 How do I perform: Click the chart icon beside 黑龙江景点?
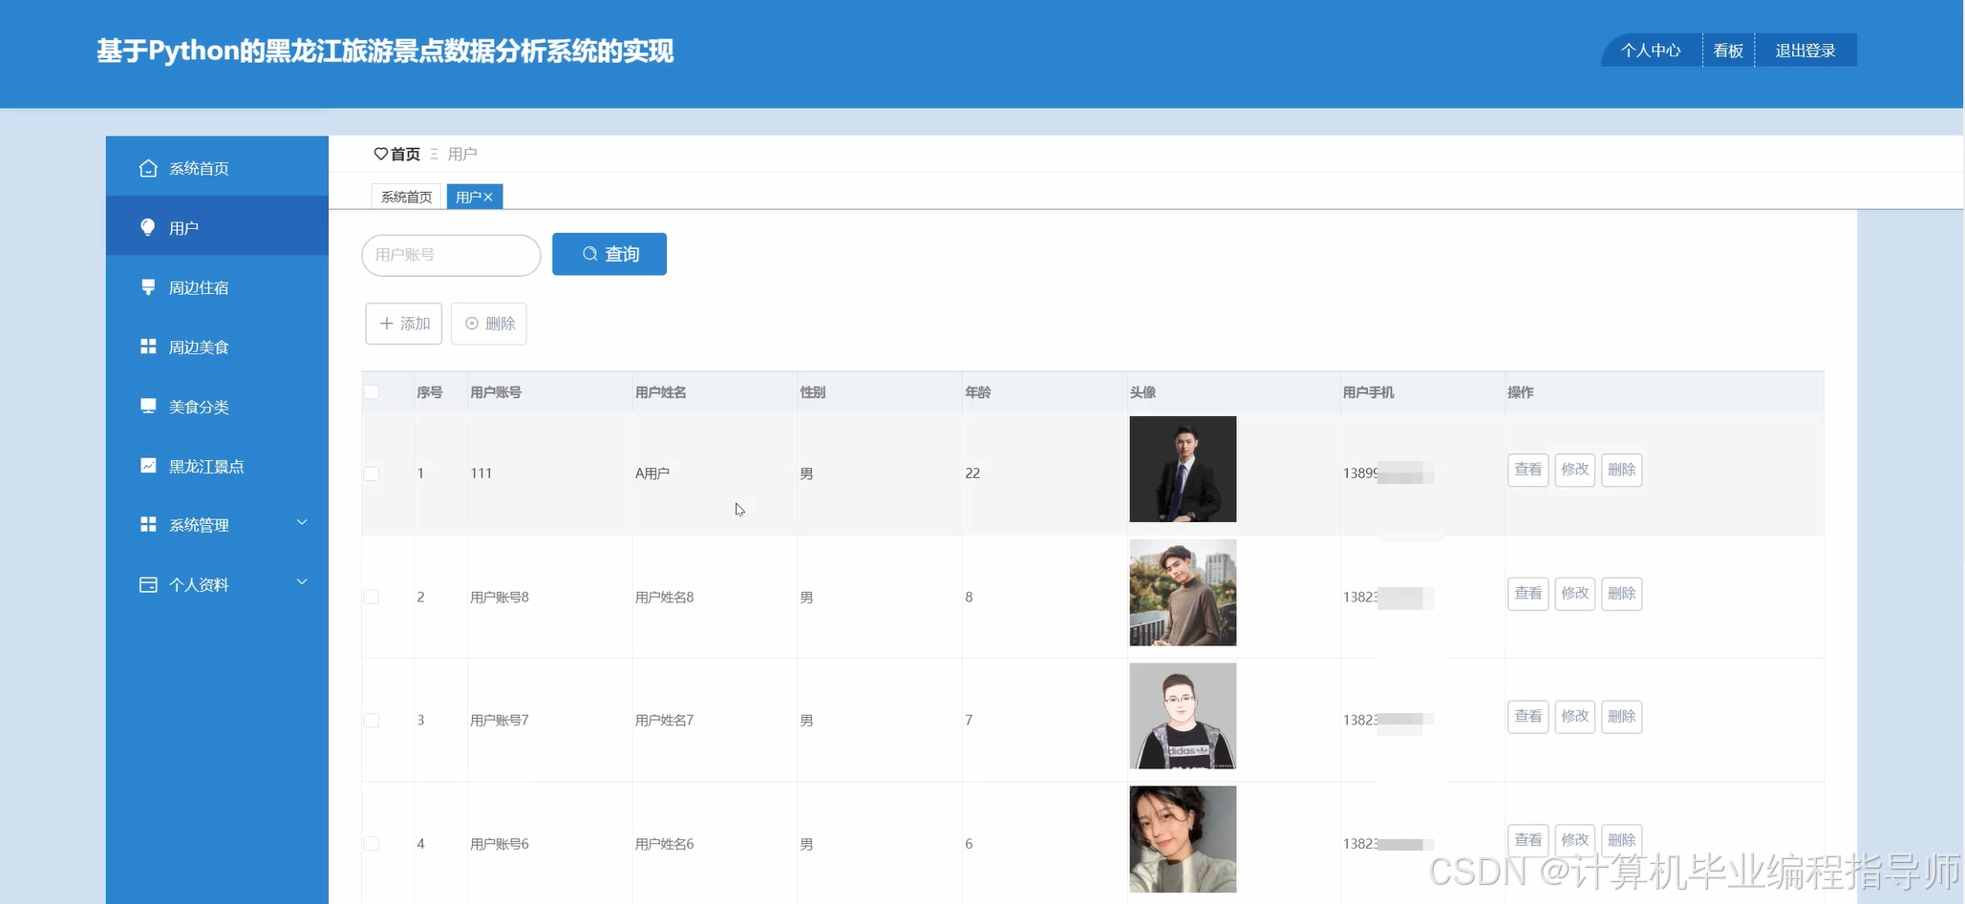148,466
